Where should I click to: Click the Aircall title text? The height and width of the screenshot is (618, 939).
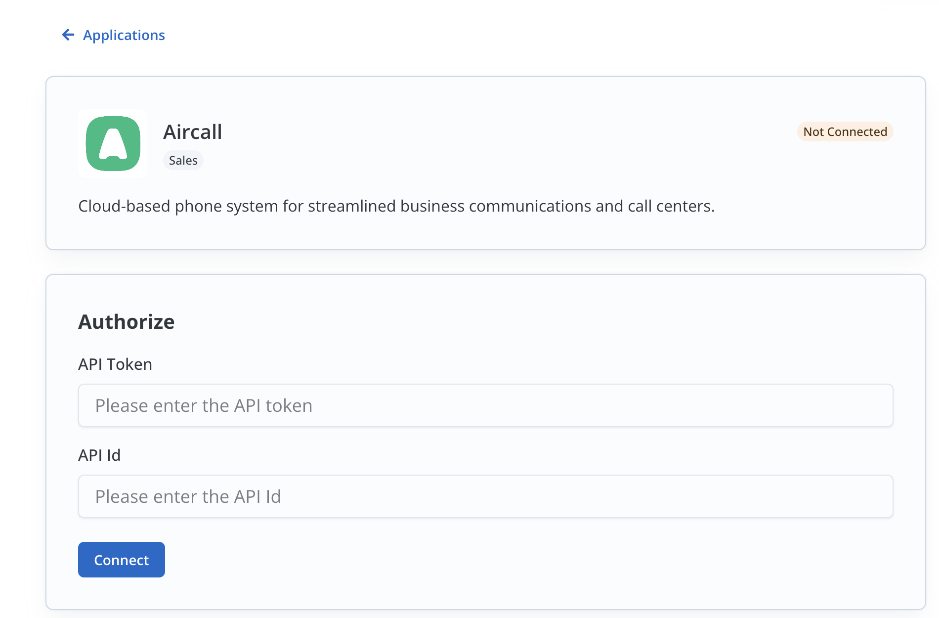[192, 132]
